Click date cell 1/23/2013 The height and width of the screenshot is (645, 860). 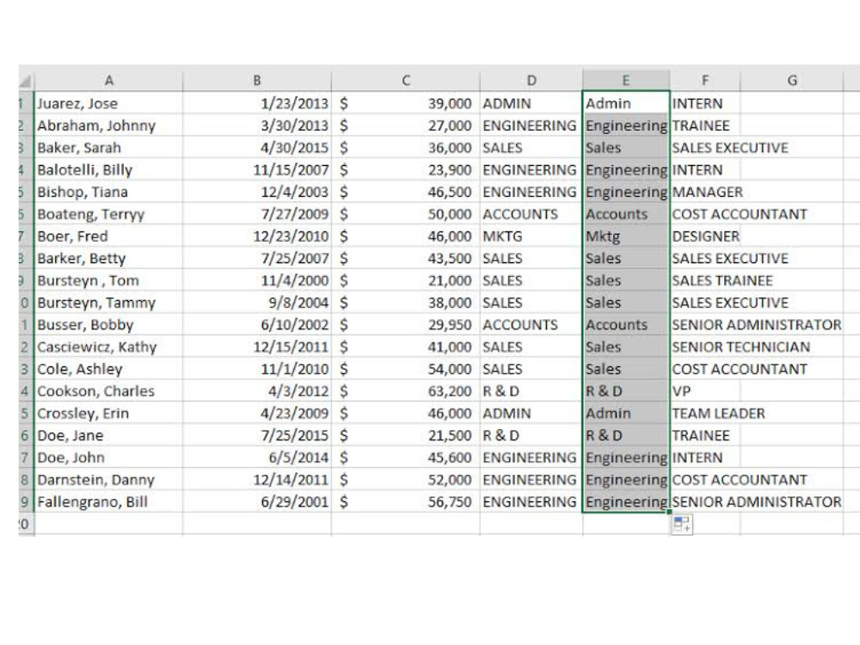tap(256, 103)
